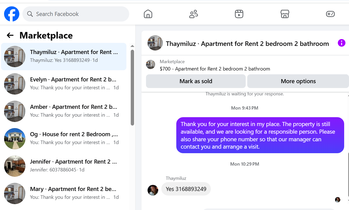Open the Mary apartment conversation
349x210 pixels.
(64, 193)
